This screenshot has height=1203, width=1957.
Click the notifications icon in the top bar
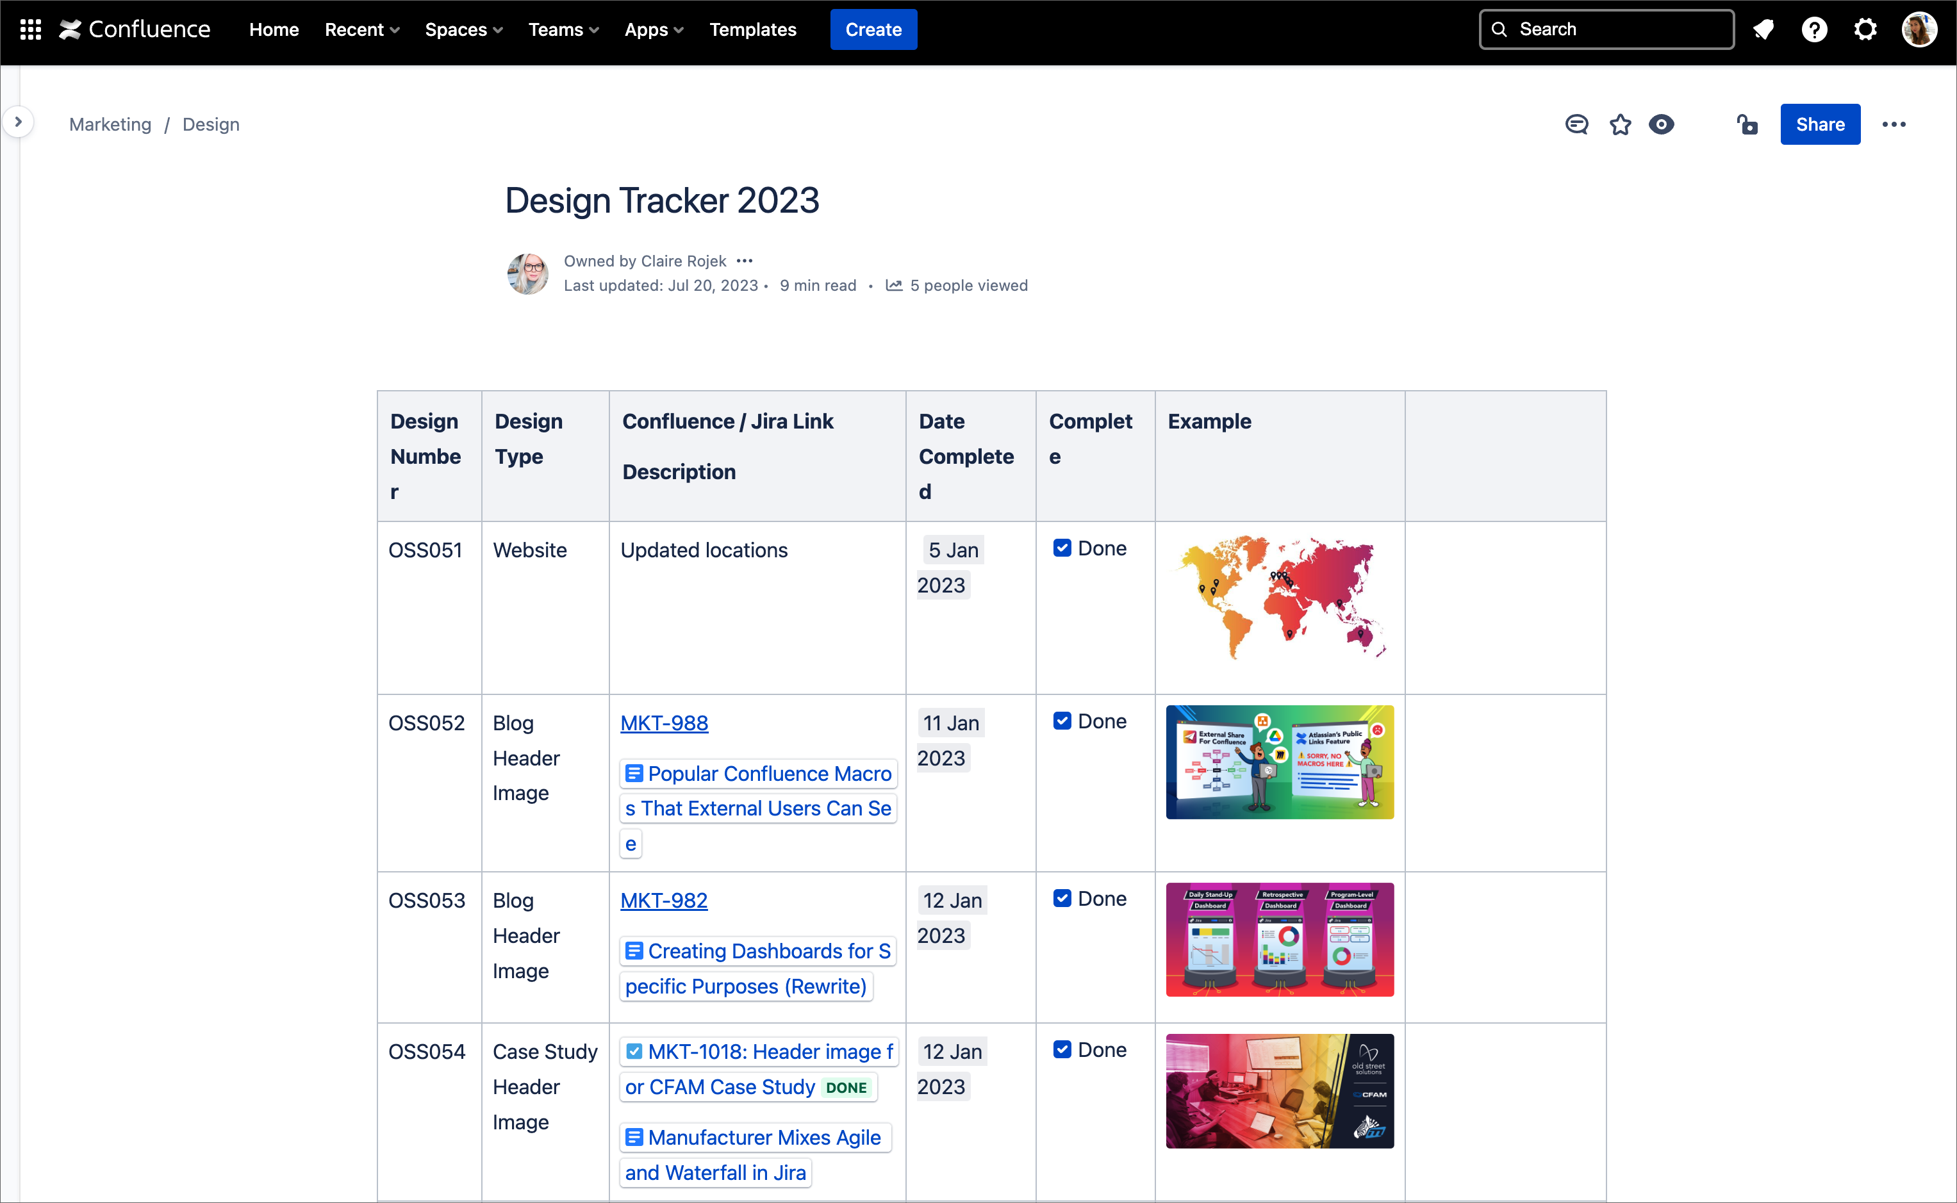point(1763,29)
